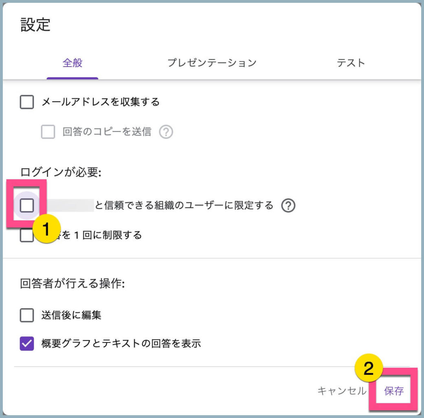Viewport: 424px width, 418px height.
Task: Go to the テスト tab
Action: click(x=351, y=63)
